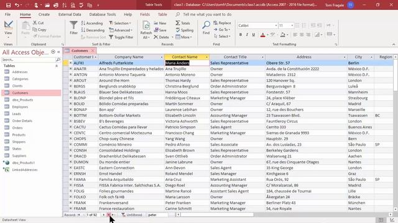This screenshot has width=398, height=223.
Task: Open the City column filter arrow
Action: [x=371, y=57]
